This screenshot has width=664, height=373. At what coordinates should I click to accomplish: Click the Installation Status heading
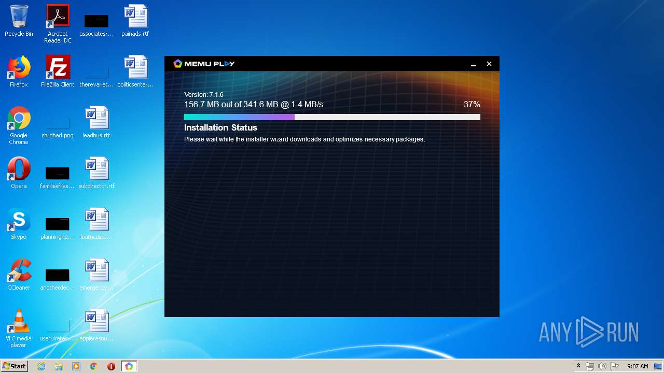pos(220,127)
